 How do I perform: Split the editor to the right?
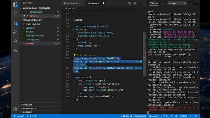click(x=135, y=3)
